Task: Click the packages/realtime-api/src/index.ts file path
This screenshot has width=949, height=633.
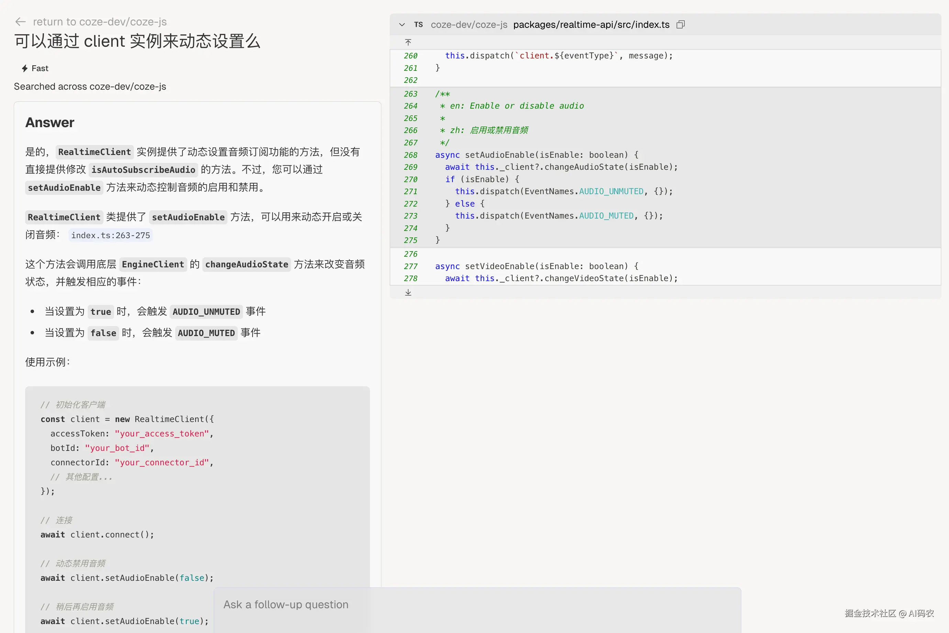Action: coord(591,25)
